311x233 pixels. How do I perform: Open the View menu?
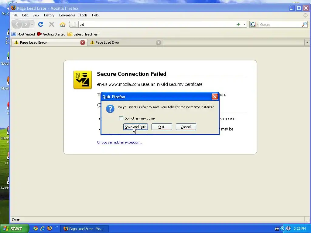(36, 15)
